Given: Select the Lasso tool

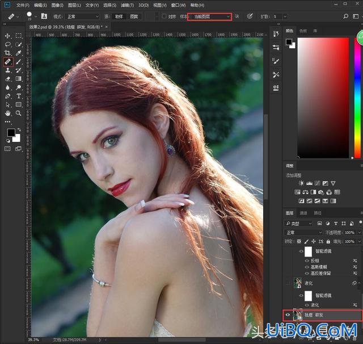Looking at the screenshot, I should (7, 44).
